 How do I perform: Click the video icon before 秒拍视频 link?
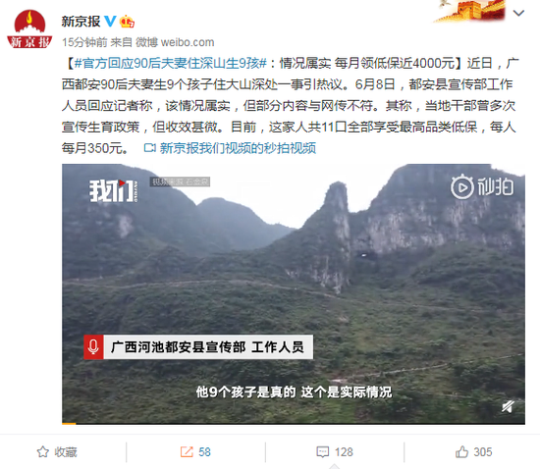(x=150, y=148)
